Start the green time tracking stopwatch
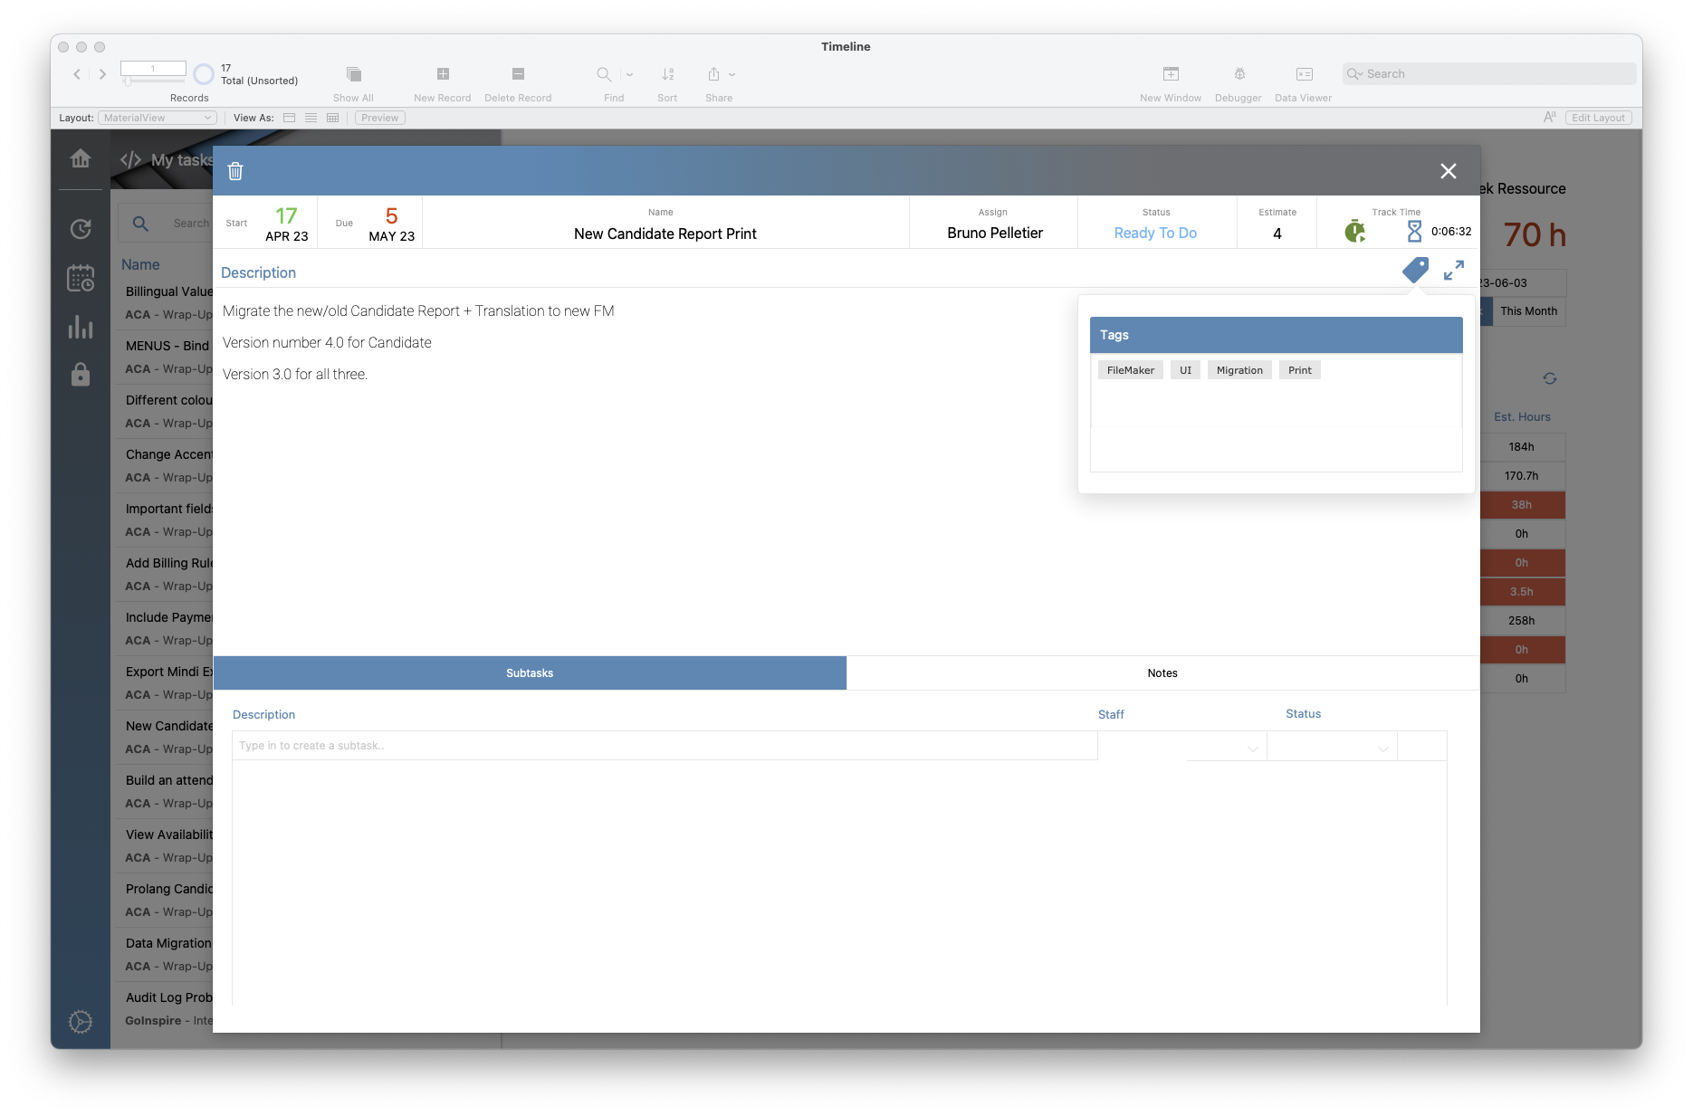The image size is (1693, 1116). [1354, 231]
